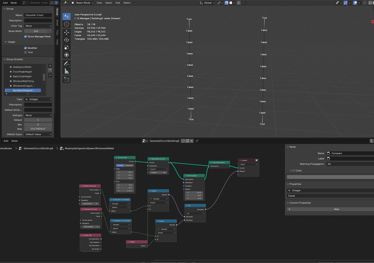Choose the Rotate tool in viewport toolbar
The image size is (374, 263).
pos(66,40)
